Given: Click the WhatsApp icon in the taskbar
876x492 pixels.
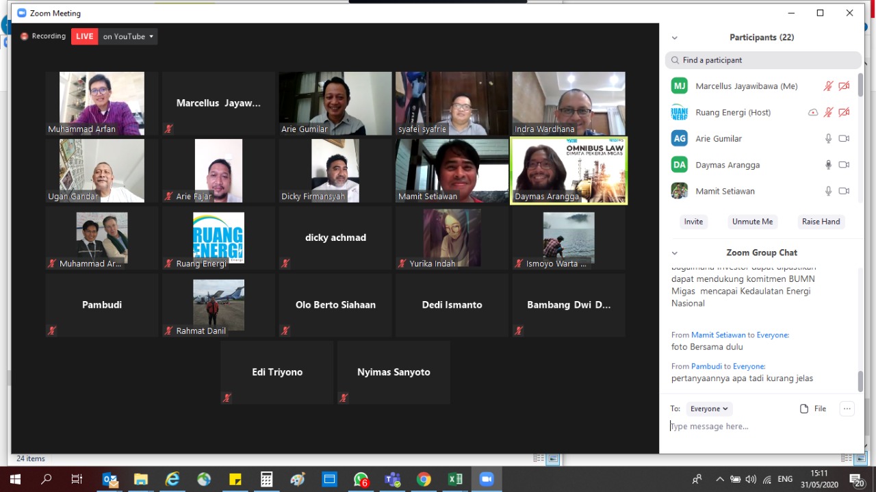Looking at the screenshot, I should [361, 479].
